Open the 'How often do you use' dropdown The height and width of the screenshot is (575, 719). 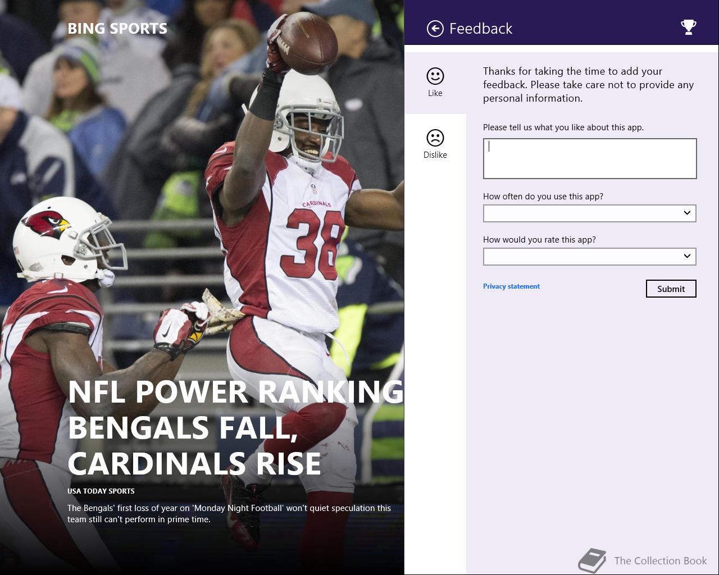tap(590, 213)
